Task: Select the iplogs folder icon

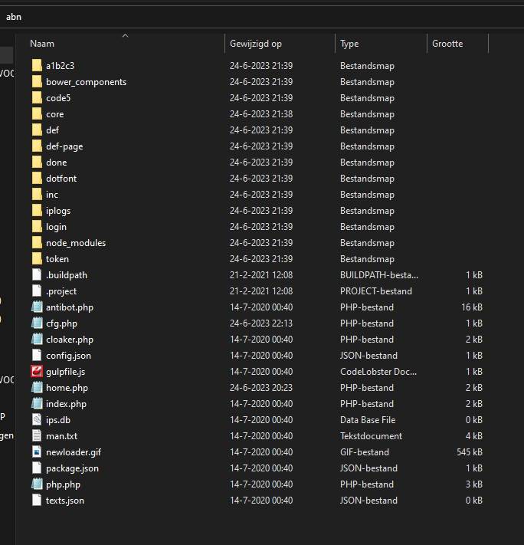Action: 37,210
